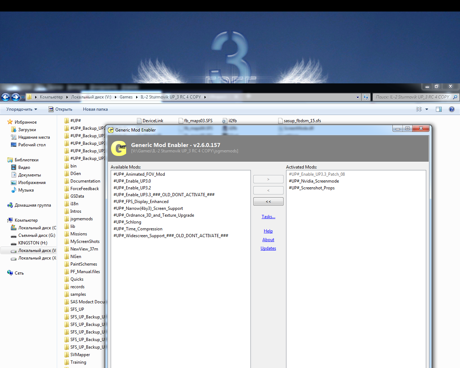Select the MyScreenShots folder
Screen dimensions: 460x368
point(85,241)
